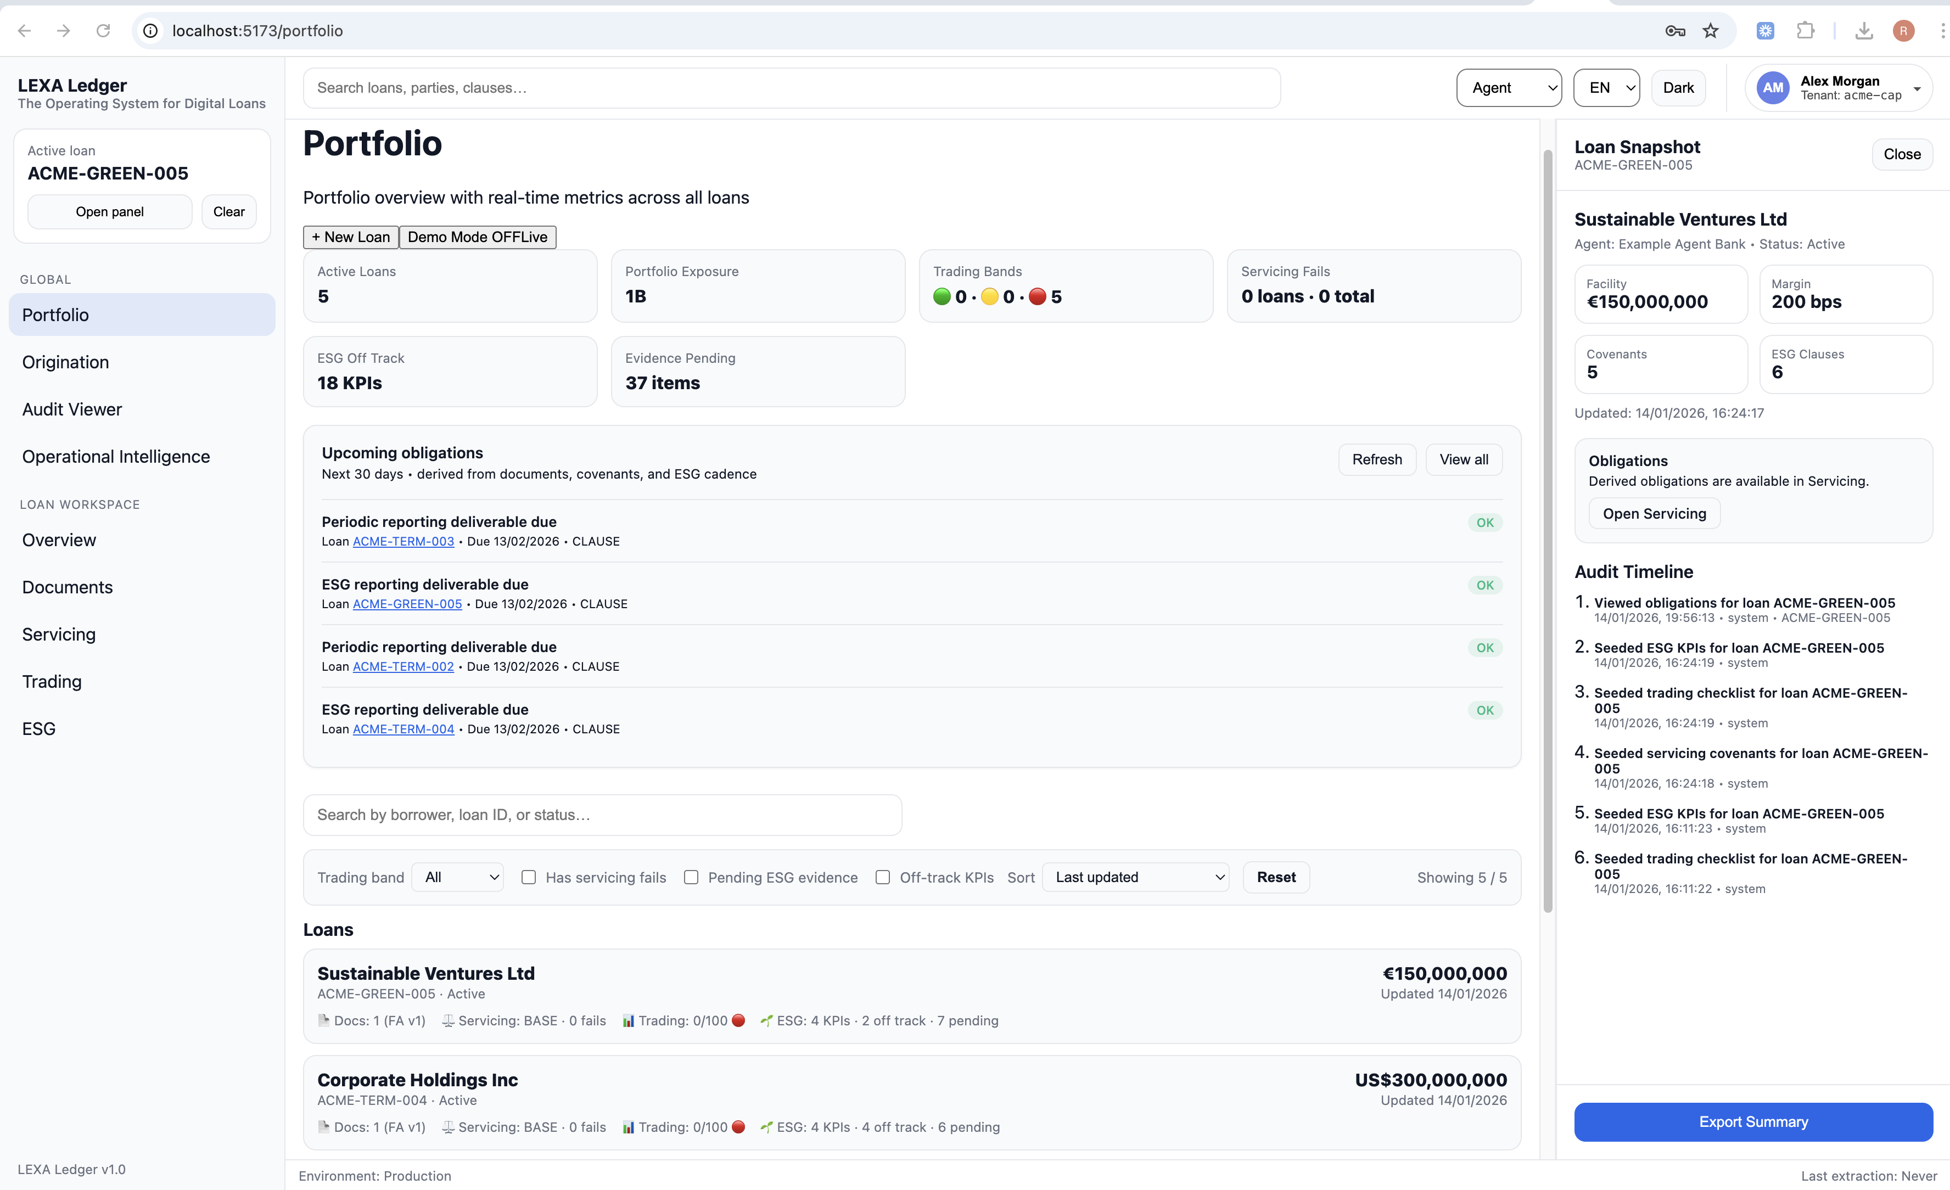Go to Audit Viewer in sidebar
1950x1190 pixels.
point(72,409)
